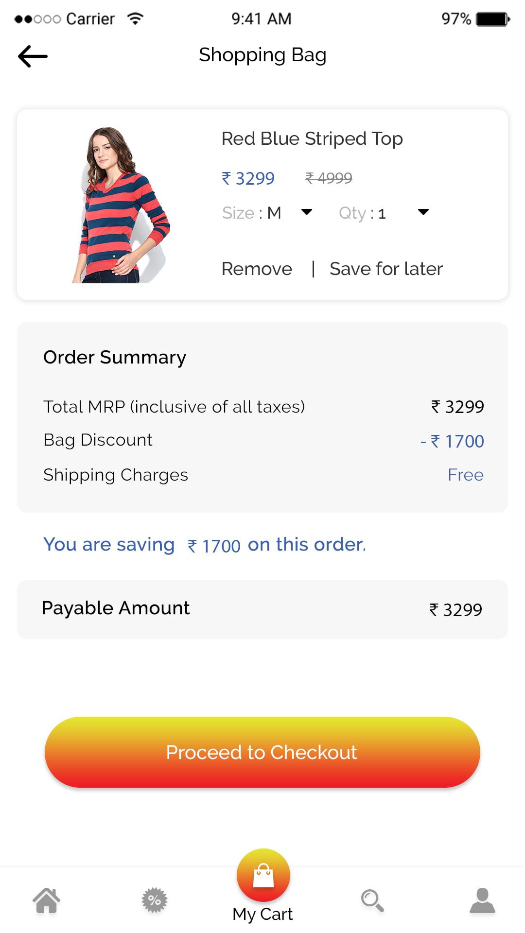The width and height of the screenshot is (525, 933).
Task: Click the Size: M selector
Action: coord(252,213)
